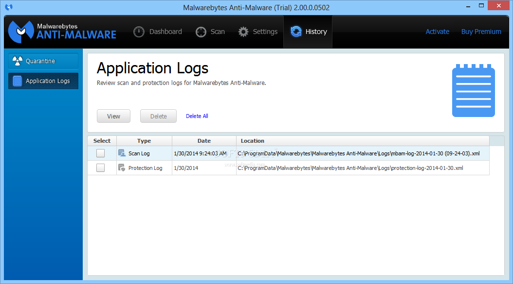Viewport: 513px width, 284px height.
Task: Select Application Logs in the sidebar
Action: coord(43,81)
